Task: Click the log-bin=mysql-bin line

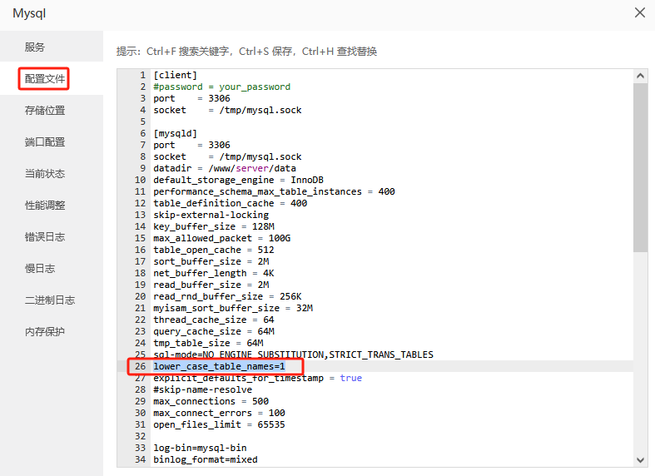Action: tap(200, 448)
